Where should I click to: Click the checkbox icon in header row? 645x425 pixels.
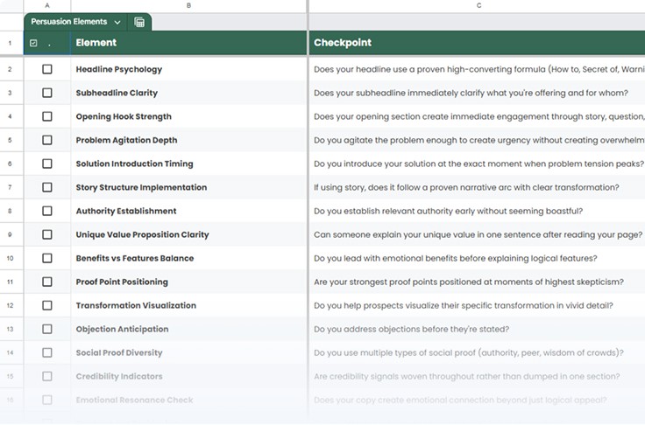[33, 43]
